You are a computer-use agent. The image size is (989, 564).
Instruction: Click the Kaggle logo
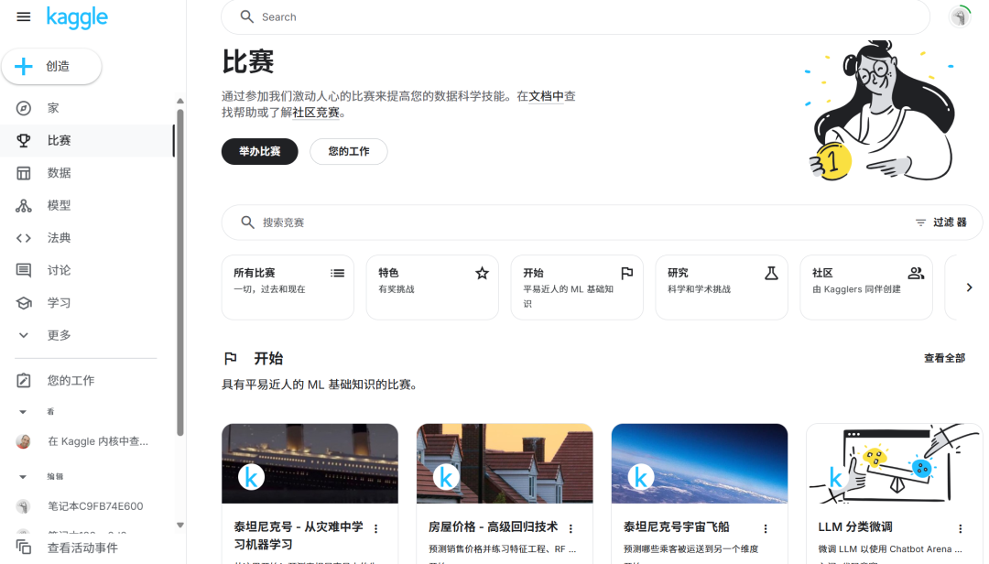click(77, 17)
